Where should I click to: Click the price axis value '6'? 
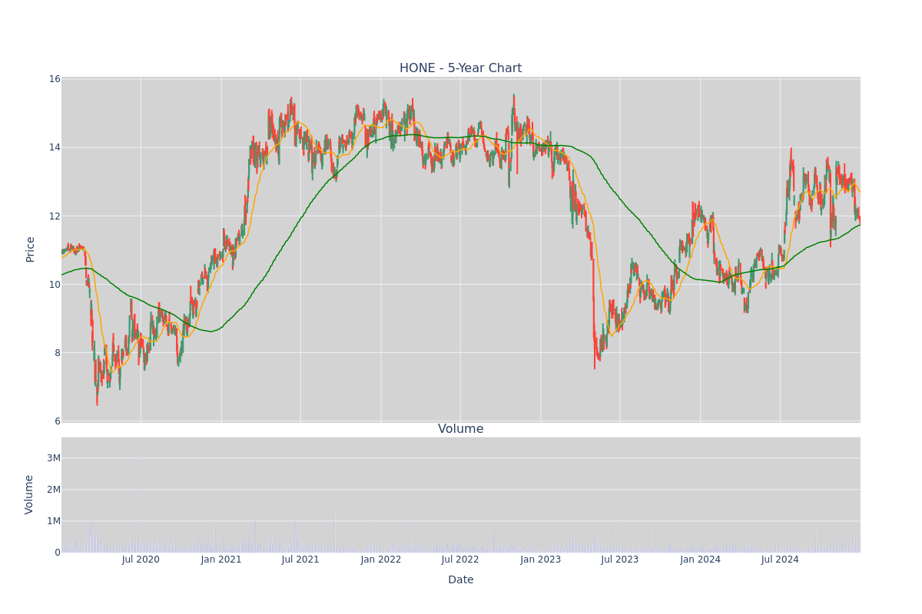pyautogui.click(x=58, y=421)
